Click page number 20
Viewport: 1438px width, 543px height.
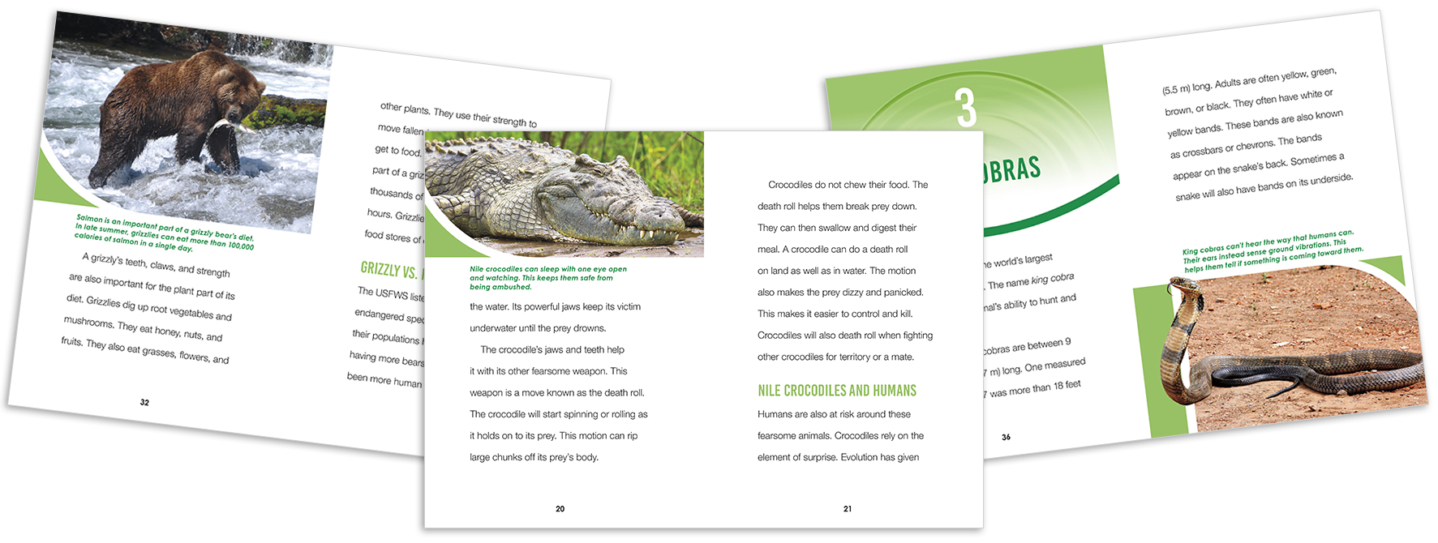pyautogui.click(x=560, y=509)
